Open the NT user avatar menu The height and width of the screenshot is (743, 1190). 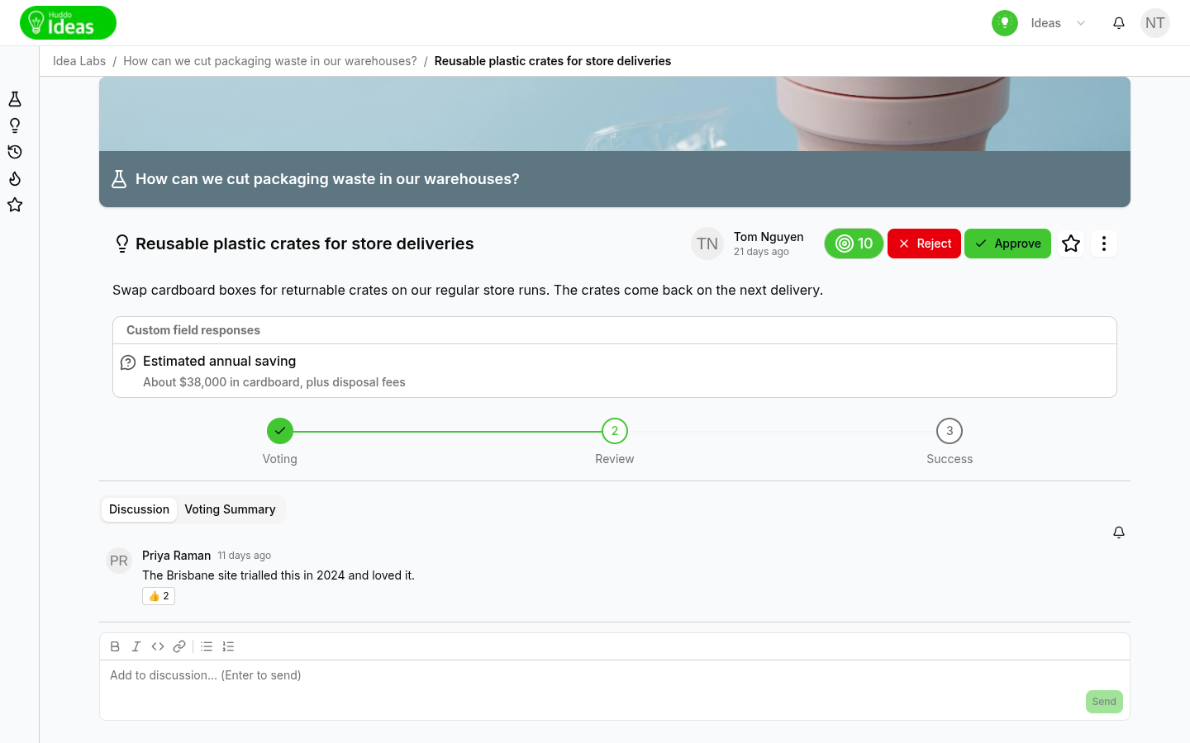(1155, 23)
